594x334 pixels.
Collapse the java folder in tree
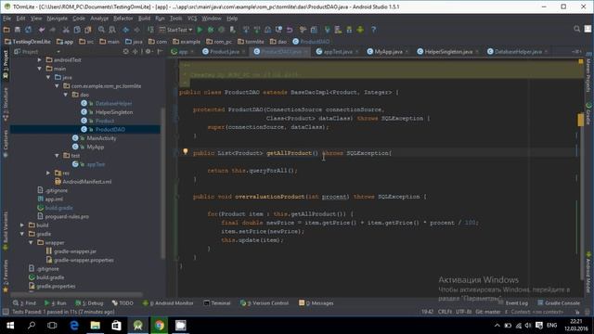click(x=48, y=77)
